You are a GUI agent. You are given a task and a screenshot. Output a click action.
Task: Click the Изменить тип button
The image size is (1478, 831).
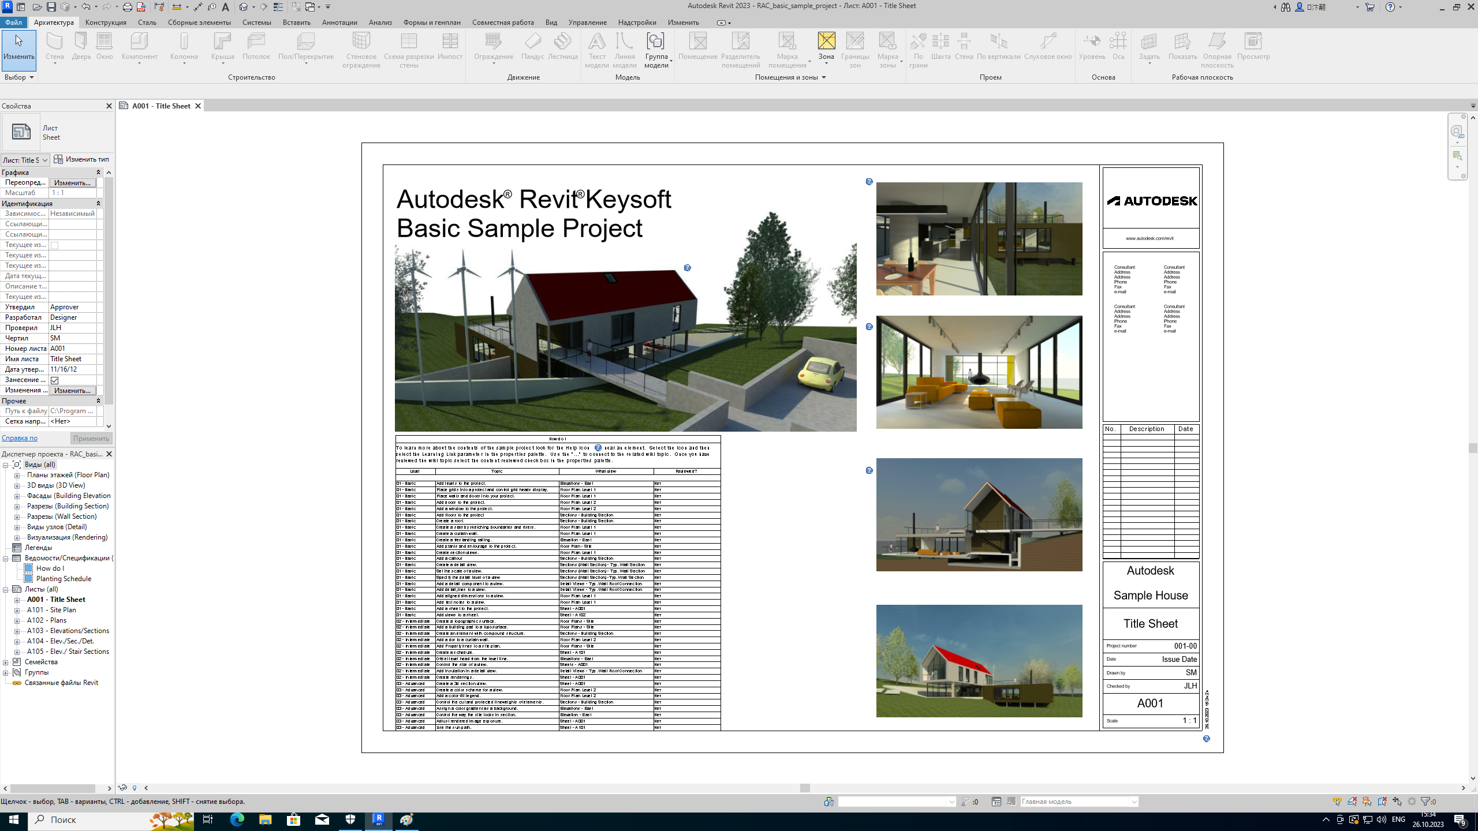pyautogui.click(x=81, y=159)
